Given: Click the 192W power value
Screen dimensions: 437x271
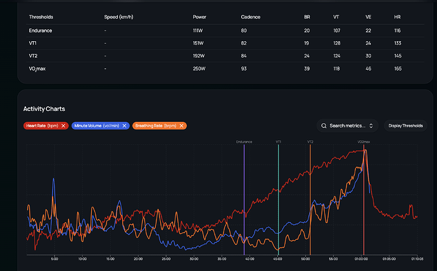Looking at the screenshot, I should (x=199, y=56).
